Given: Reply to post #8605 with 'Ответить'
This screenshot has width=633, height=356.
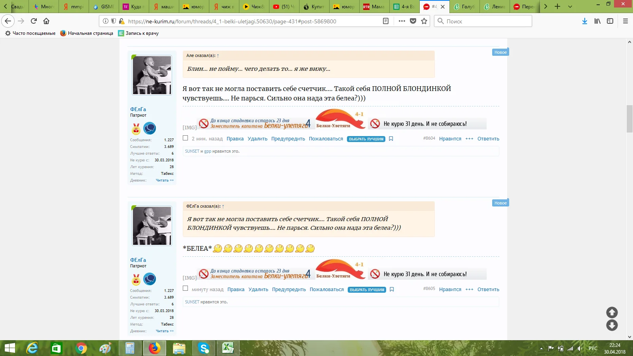Looking at the screenshot, I should [x=488, y=290].
